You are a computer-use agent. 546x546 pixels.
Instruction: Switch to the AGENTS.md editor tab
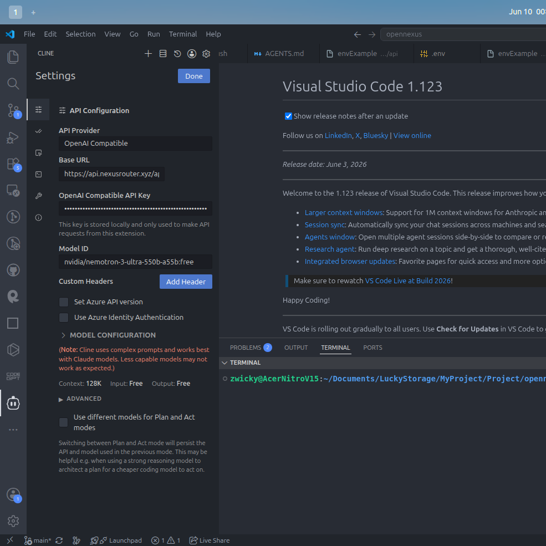tap(283, 54)
